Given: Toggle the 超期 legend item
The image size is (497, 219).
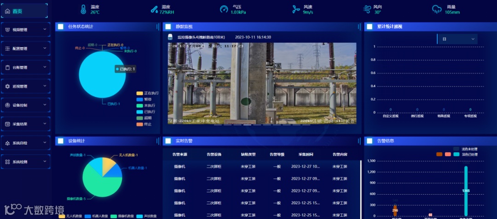Looking at the screenshot, I should (x=144, y=118).
